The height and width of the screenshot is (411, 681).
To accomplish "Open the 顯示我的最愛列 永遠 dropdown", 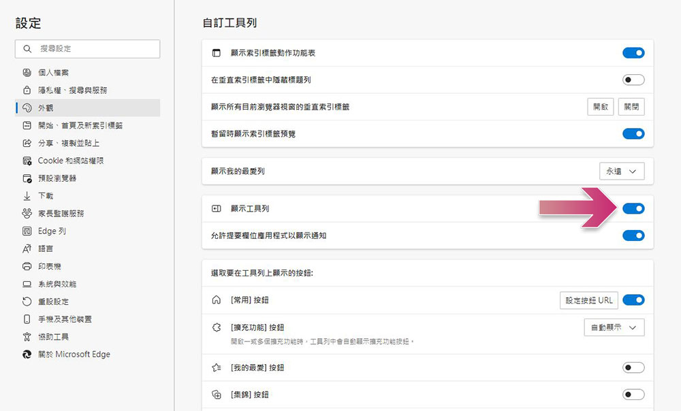I will click(x=622, y=171).
